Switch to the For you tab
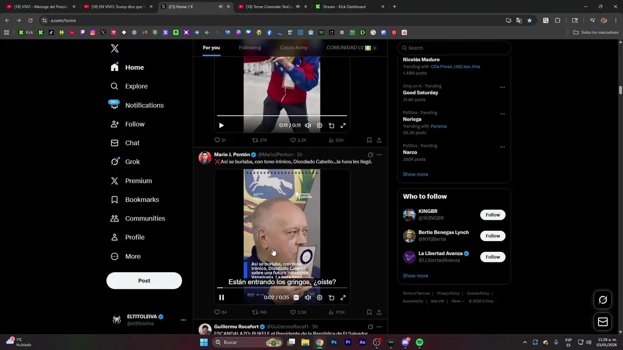 (211, 48)
